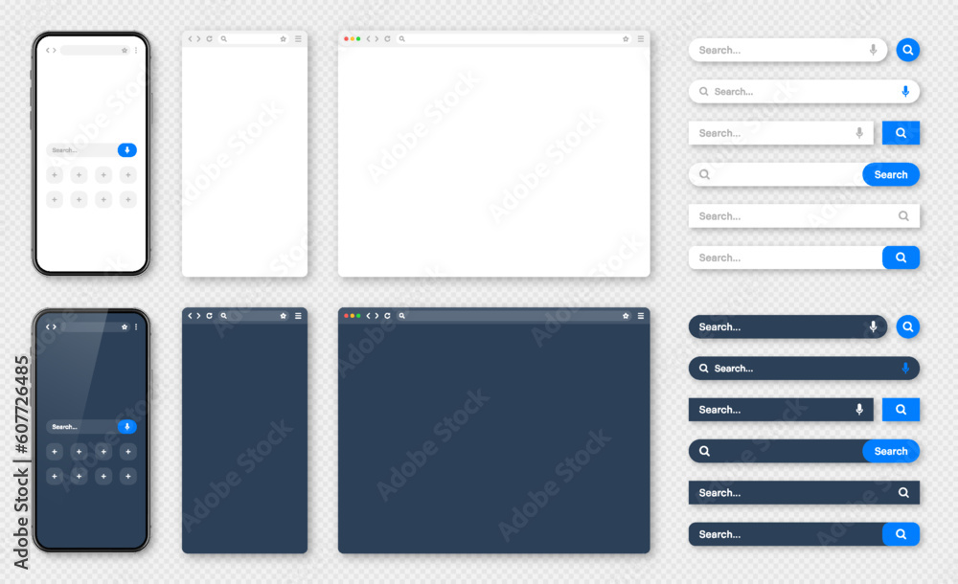958x584 pixels.
Task: Tap bookmark star in dark phone browser
Action: [x=125, y=326]
